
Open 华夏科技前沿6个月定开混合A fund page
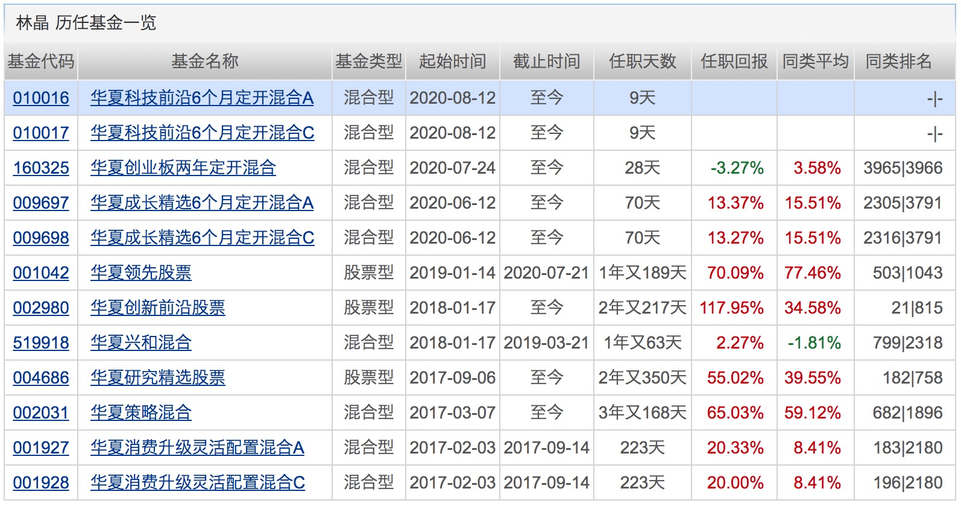coord(202,98)
